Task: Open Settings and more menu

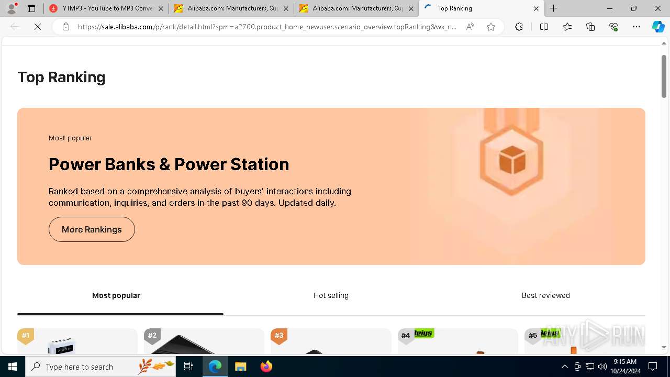Action: tap(636, 27)
